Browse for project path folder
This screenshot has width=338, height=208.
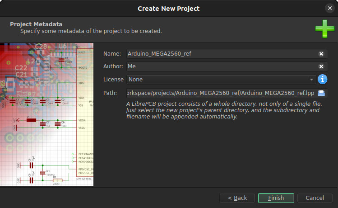coord(321,93)
